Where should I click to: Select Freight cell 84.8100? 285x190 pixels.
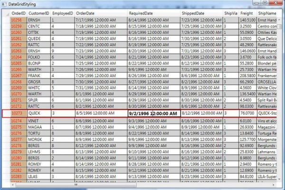tap(247, 177)
